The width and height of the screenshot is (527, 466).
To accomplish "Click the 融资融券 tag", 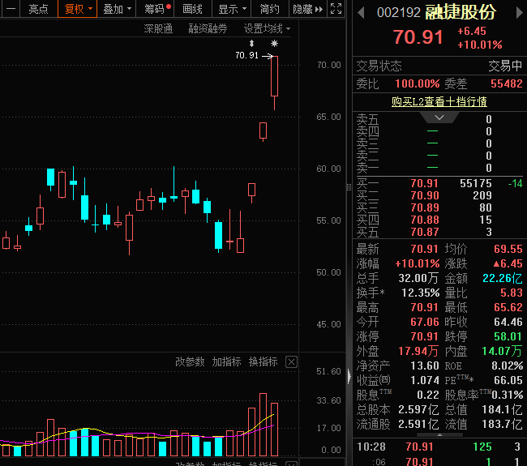I will (x=208, y=29).
